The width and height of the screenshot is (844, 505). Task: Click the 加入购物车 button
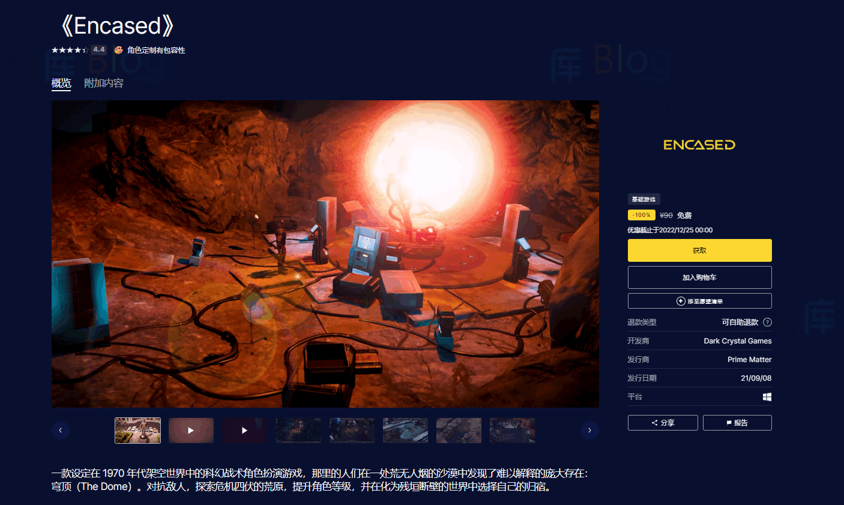click(x=699, y=277)
